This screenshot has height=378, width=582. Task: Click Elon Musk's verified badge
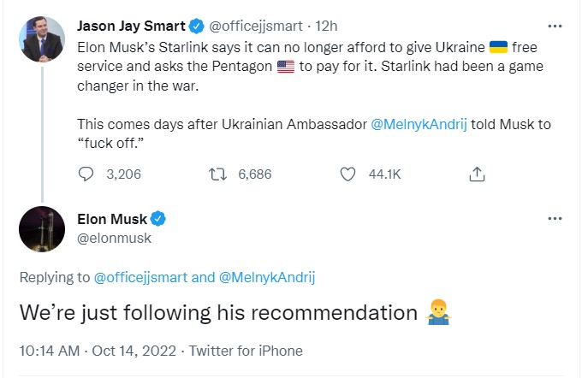158,219
